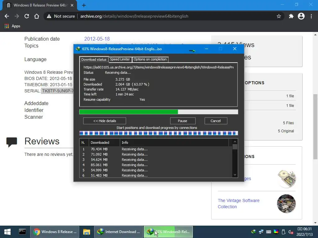Bookmark this page with the star icon
The width and height of the screenshot is (318, 238).
coord(279,16)
